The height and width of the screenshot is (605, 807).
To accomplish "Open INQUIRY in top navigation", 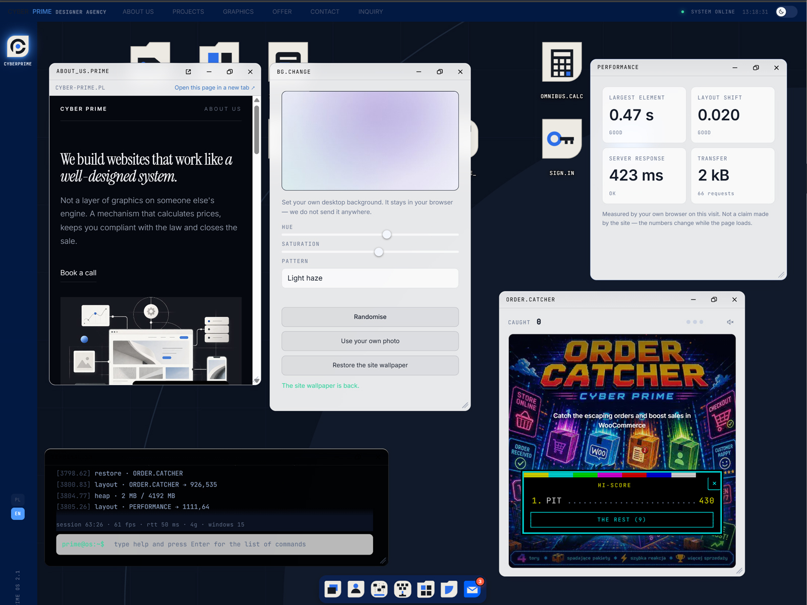I will [371, 12].
